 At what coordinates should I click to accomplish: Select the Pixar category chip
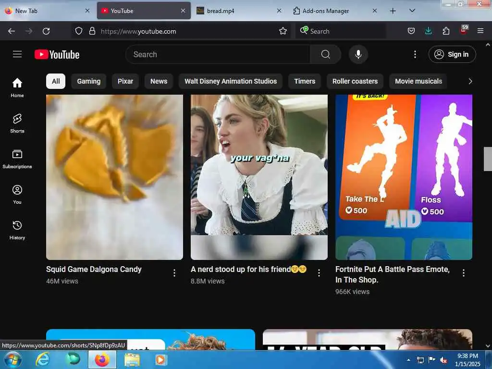125,81
